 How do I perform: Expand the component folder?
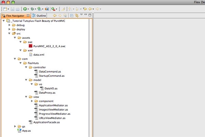pyautogui.click(x=32, y=101)
